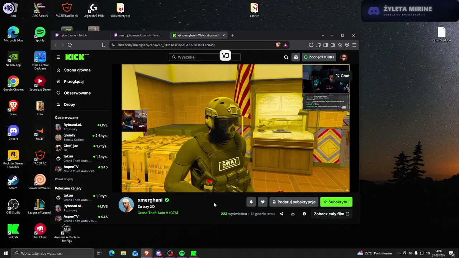Open the Kick sidebar hamburger menu
The image size is (459, 258).
click(58, 57)
